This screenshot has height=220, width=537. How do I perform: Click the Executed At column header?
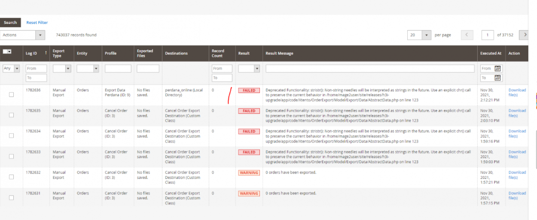pyautogui.click(x=491, y=54)
